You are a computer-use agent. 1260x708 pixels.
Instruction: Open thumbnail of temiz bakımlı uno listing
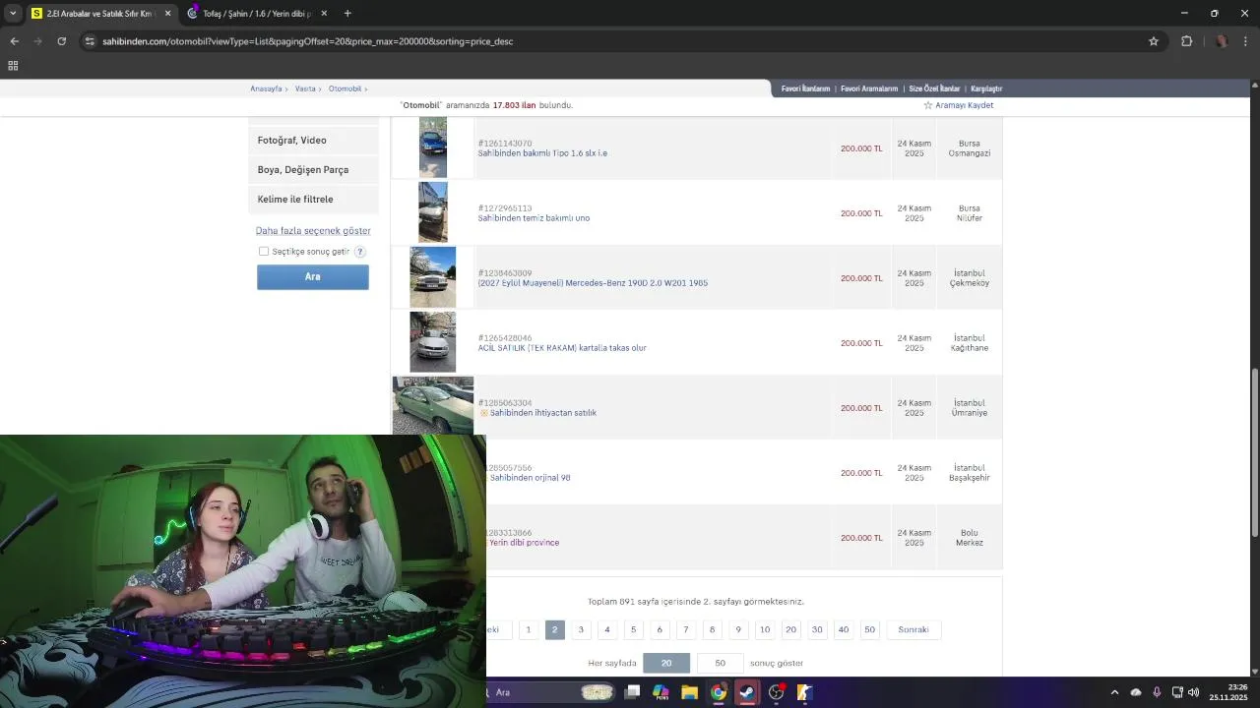click(433, 212)
